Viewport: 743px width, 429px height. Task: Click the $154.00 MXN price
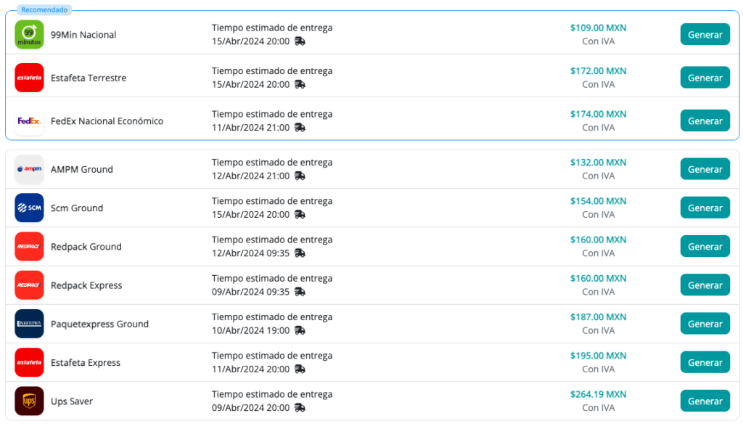(598, 200)
